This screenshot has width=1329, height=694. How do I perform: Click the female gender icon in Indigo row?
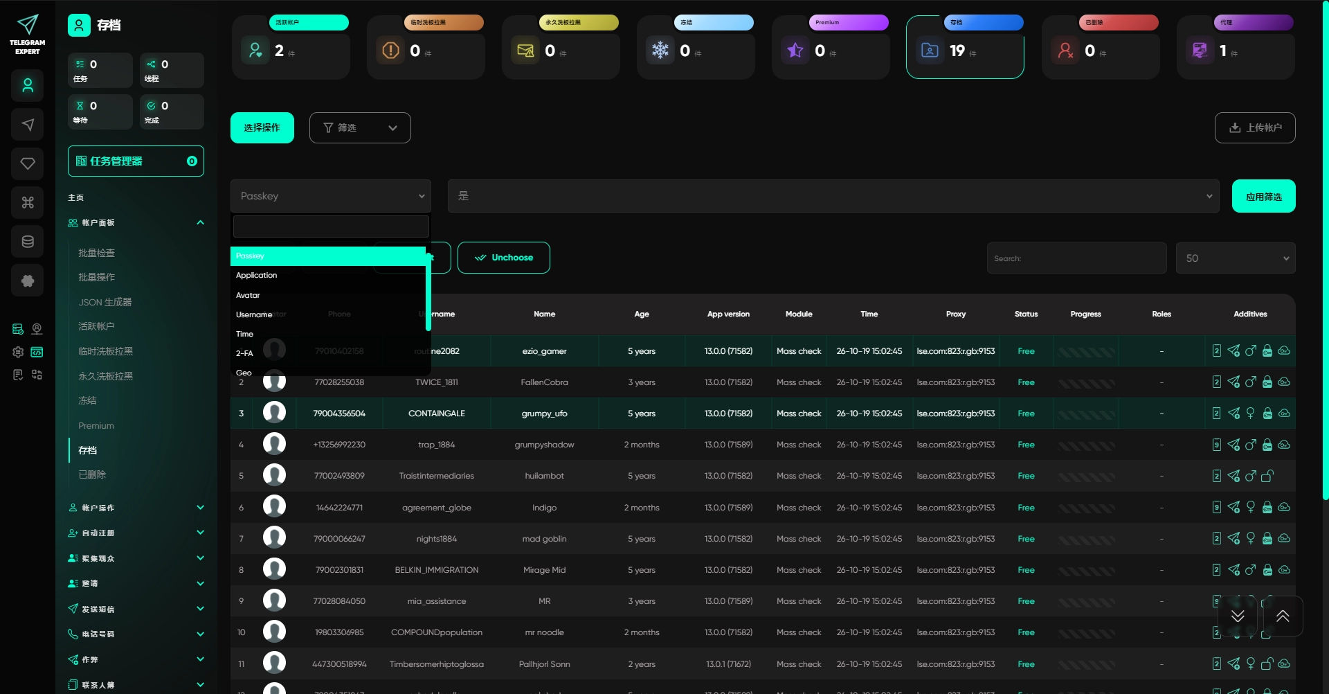pyautogui.click(x=1251, y=508)
